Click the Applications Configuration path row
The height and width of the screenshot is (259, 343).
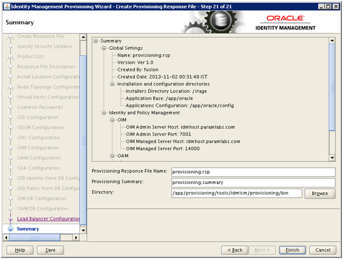(x=180, y=105)
